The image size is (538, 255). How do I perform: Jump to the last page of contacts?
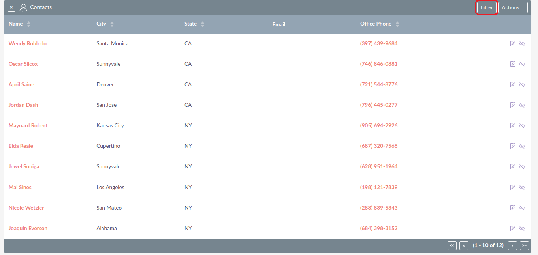click(524, 246)
